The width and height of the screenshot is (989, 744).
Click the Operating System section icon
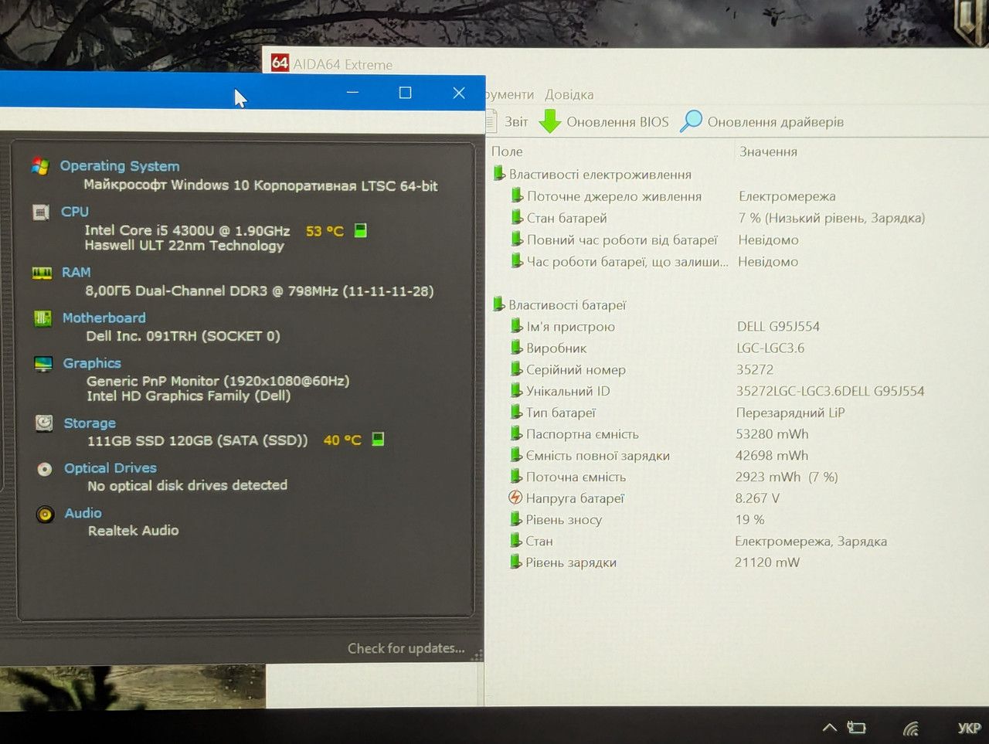(x=40, y=166)
